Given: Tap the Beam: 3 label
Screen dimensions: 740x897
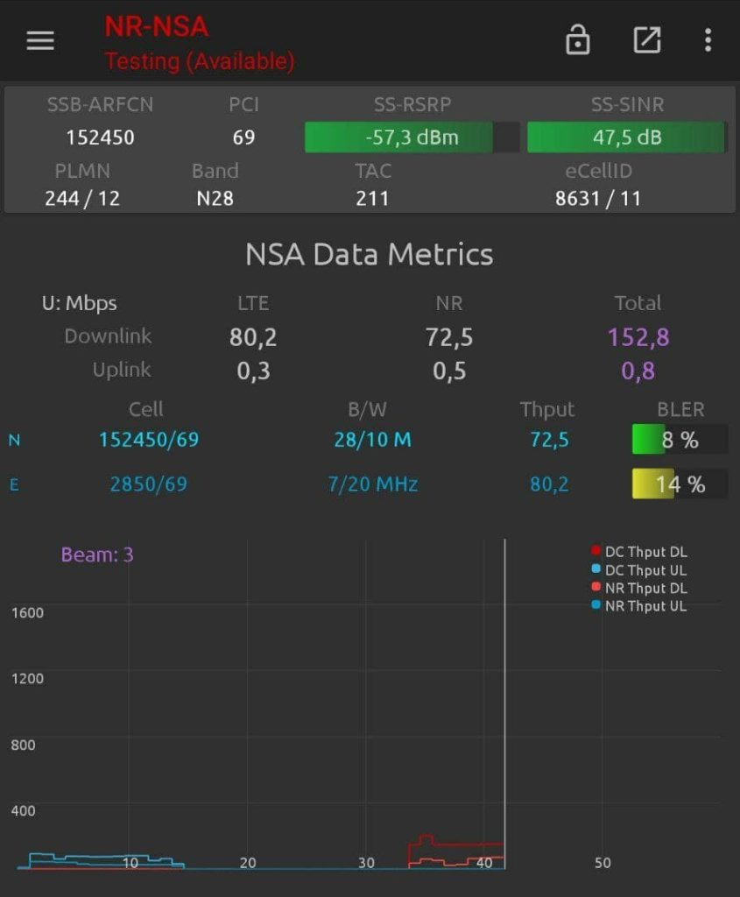Looking at the screenshot, I should (x=97, y=554).
